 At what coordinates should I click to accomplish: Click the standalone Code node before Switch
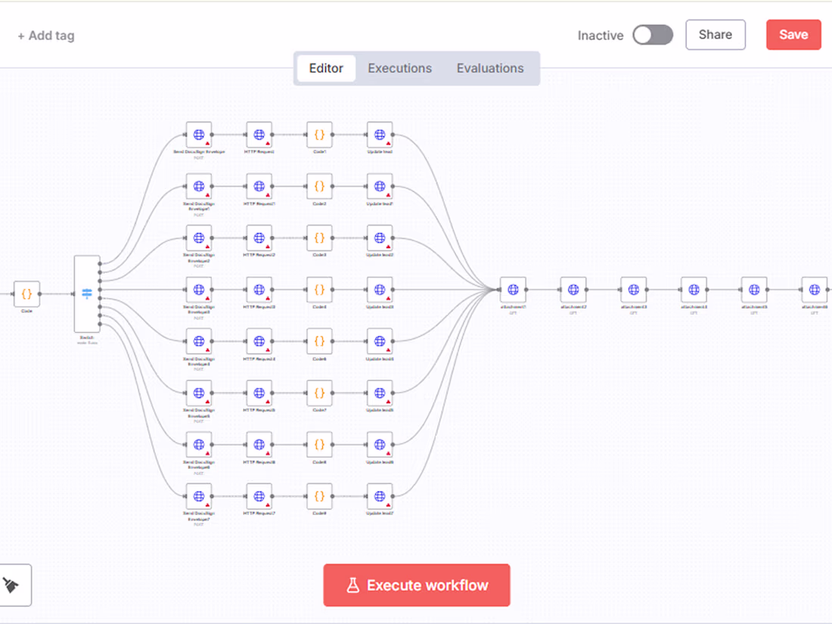point(27,293)
